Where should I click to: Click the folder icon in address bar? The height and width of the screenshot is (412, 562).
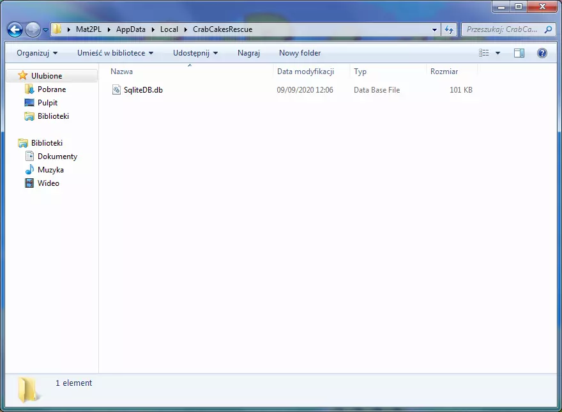pyautogui.click(x=57, y=29)
